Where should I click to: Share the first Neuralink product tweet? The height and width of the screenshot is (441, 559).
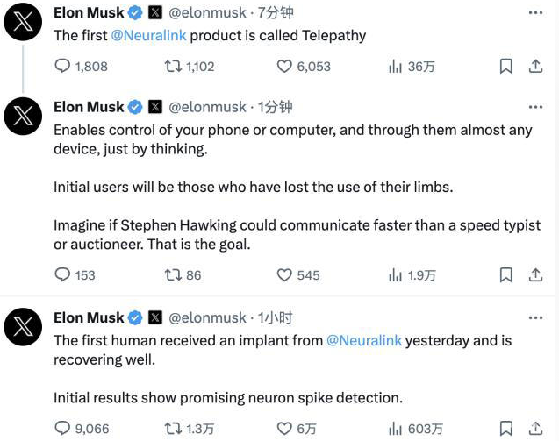[535, 67]
